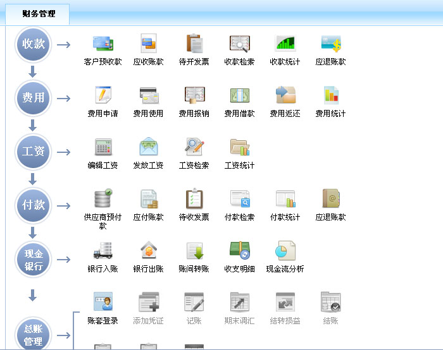Click the 费用 circle button
The image size is (443, 350).
click(34, 98)
